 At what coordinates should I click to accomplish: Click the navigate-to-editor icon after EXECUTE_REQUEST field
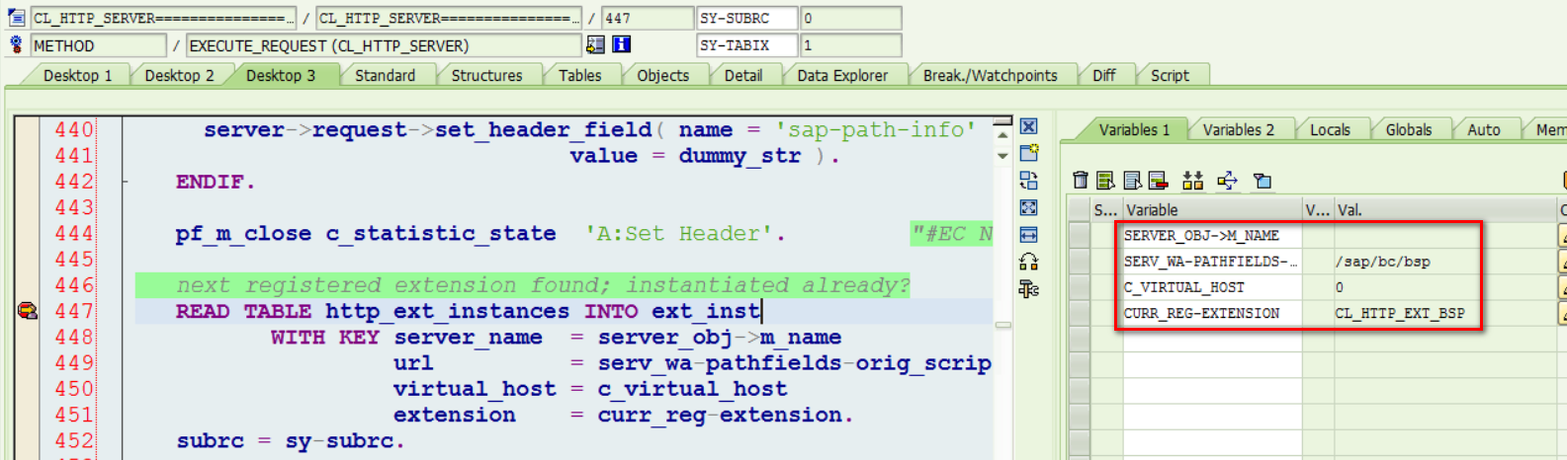tap(595, 44)
